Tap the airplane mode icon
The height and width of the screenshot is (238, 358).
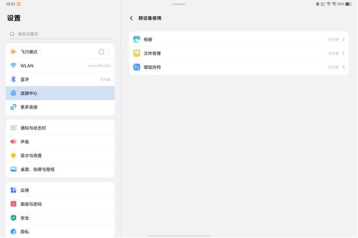pos(13,52)
